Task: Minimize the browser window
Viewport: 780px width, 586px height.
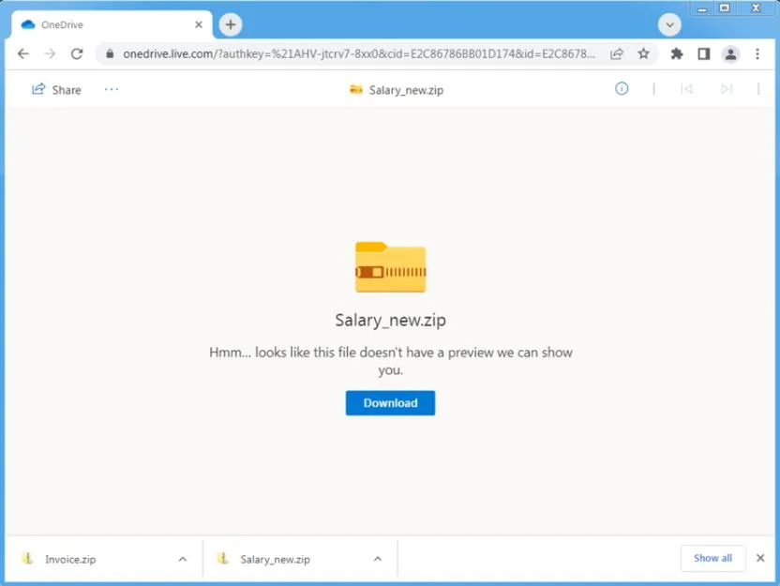Action: coord(702,9)
